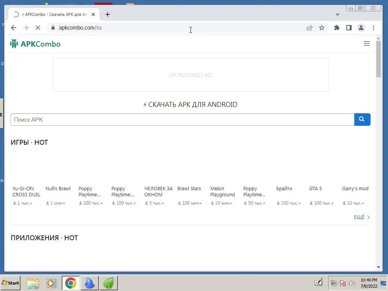Click the tray pen and tablet icon
Screen dimensions: 388x291
coord(318,282)
